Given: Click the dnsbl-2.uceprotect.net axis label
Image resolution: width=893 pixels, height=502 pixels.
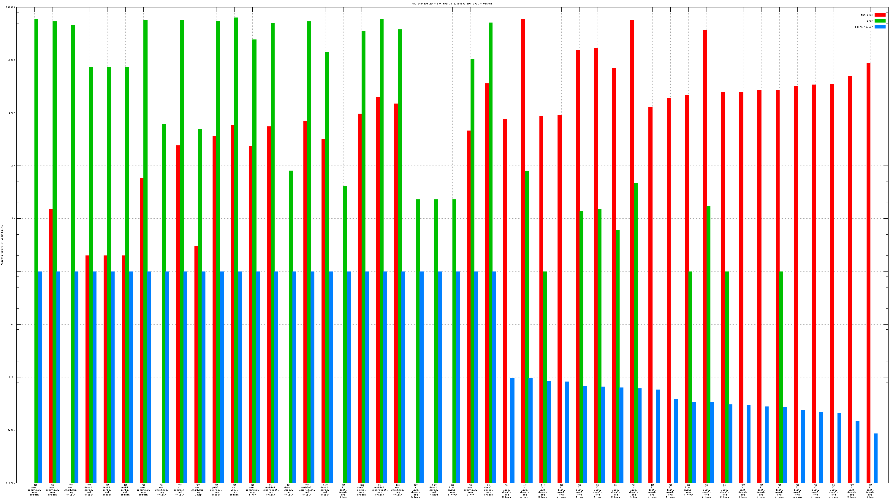Looking at the screenshot, I should pyautogui.click(x=307, y=490).
